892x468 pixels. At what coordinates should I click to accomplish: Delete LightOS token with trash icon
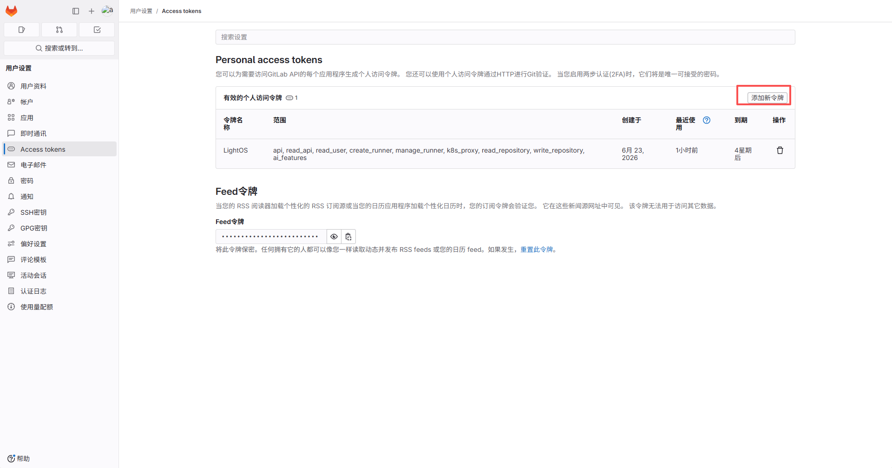coord(780,150)
